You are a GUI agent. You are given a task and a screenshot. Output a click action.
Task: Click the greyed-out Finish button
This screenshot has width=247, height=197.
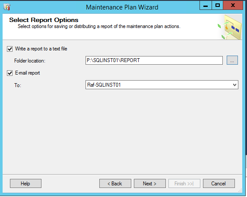pyautogui.click(x=184, y=184)
